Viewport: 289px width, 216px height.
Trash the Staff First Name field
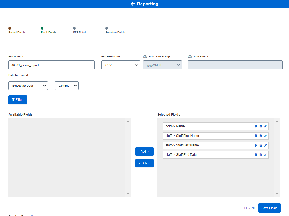pos(261,136)
